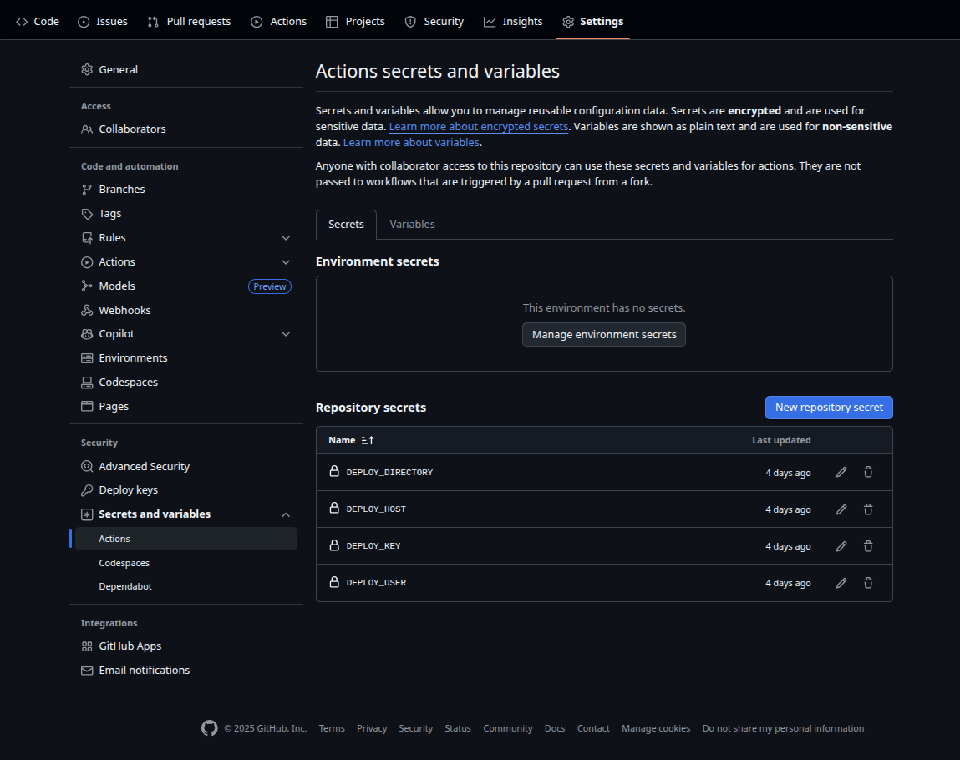Image resolution: width=960 pixels, height=760 pixels.
Task: Open the Insights tab
Action: pyautogui.click(x=513, y=21)
